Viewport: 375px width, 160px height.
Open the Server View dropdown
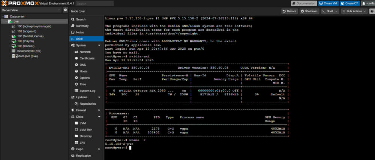click(31, 10)
